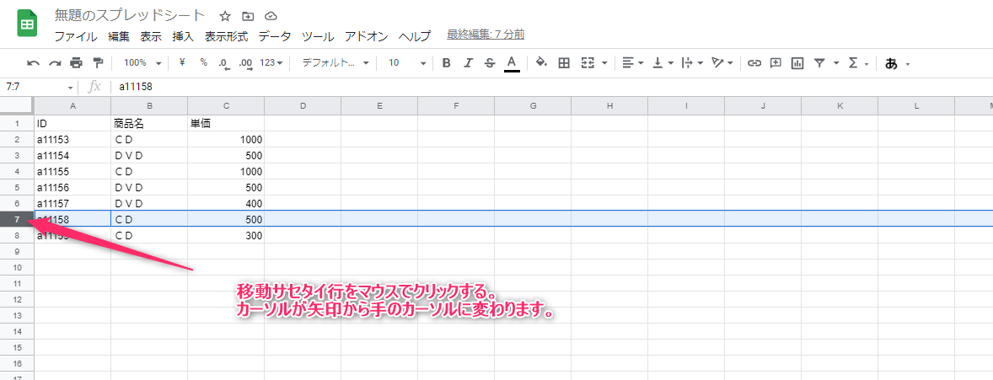Open the fill color picker
993x380 pixels.
(x=541, y=62)
